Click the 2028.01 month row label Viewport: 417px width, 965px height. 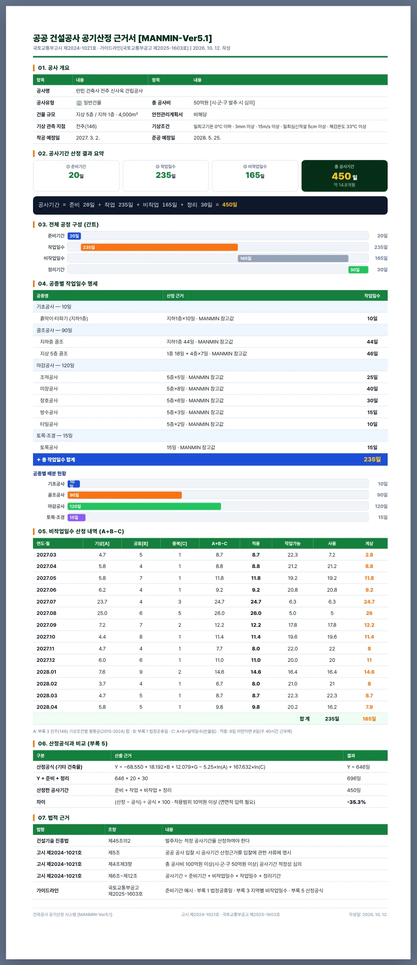point(46,672)
